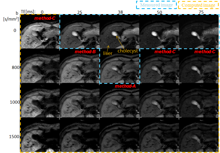220x153 pixels.
Task: Click the 800 b-value row label
Action: pos(16,67)
